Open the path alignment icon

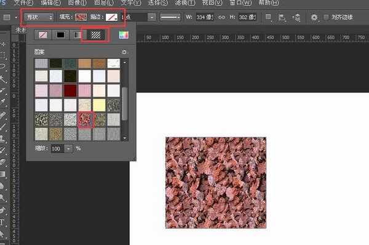tap(282, 18)
